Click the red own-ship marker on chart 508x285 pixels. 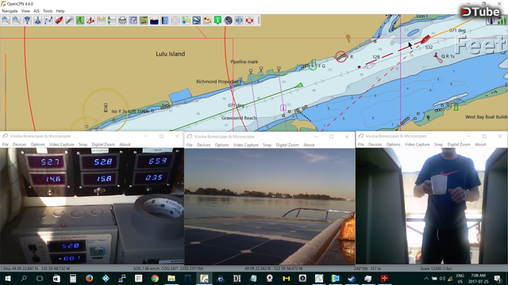point(425,40)
